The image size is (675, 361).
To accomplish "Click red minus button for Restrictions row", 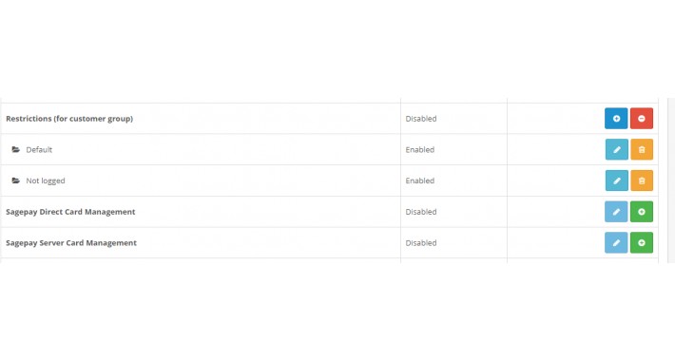I will tap(642, 119).
